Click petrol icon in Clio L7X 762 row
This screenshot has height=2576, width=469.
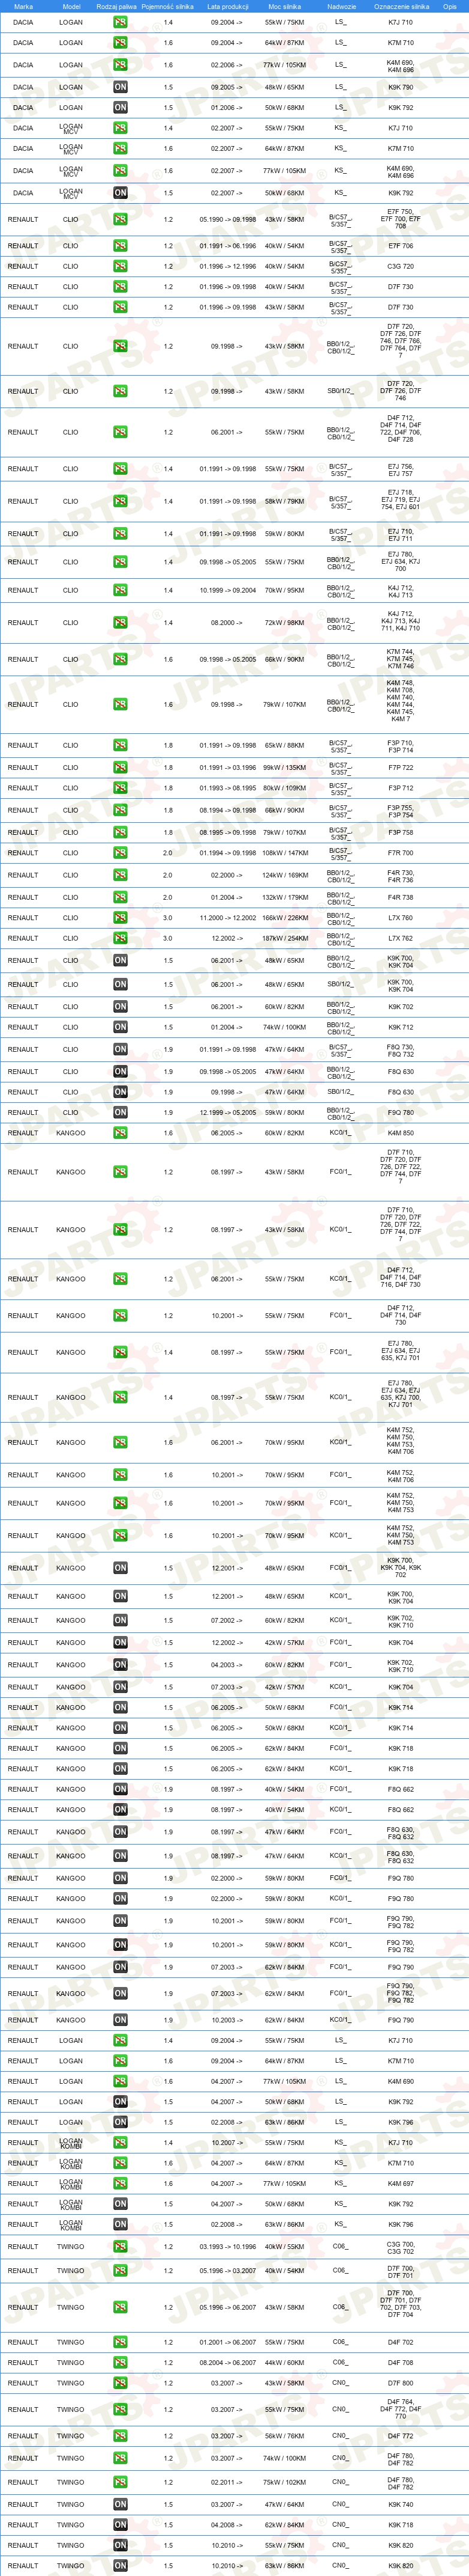point(120,938)
